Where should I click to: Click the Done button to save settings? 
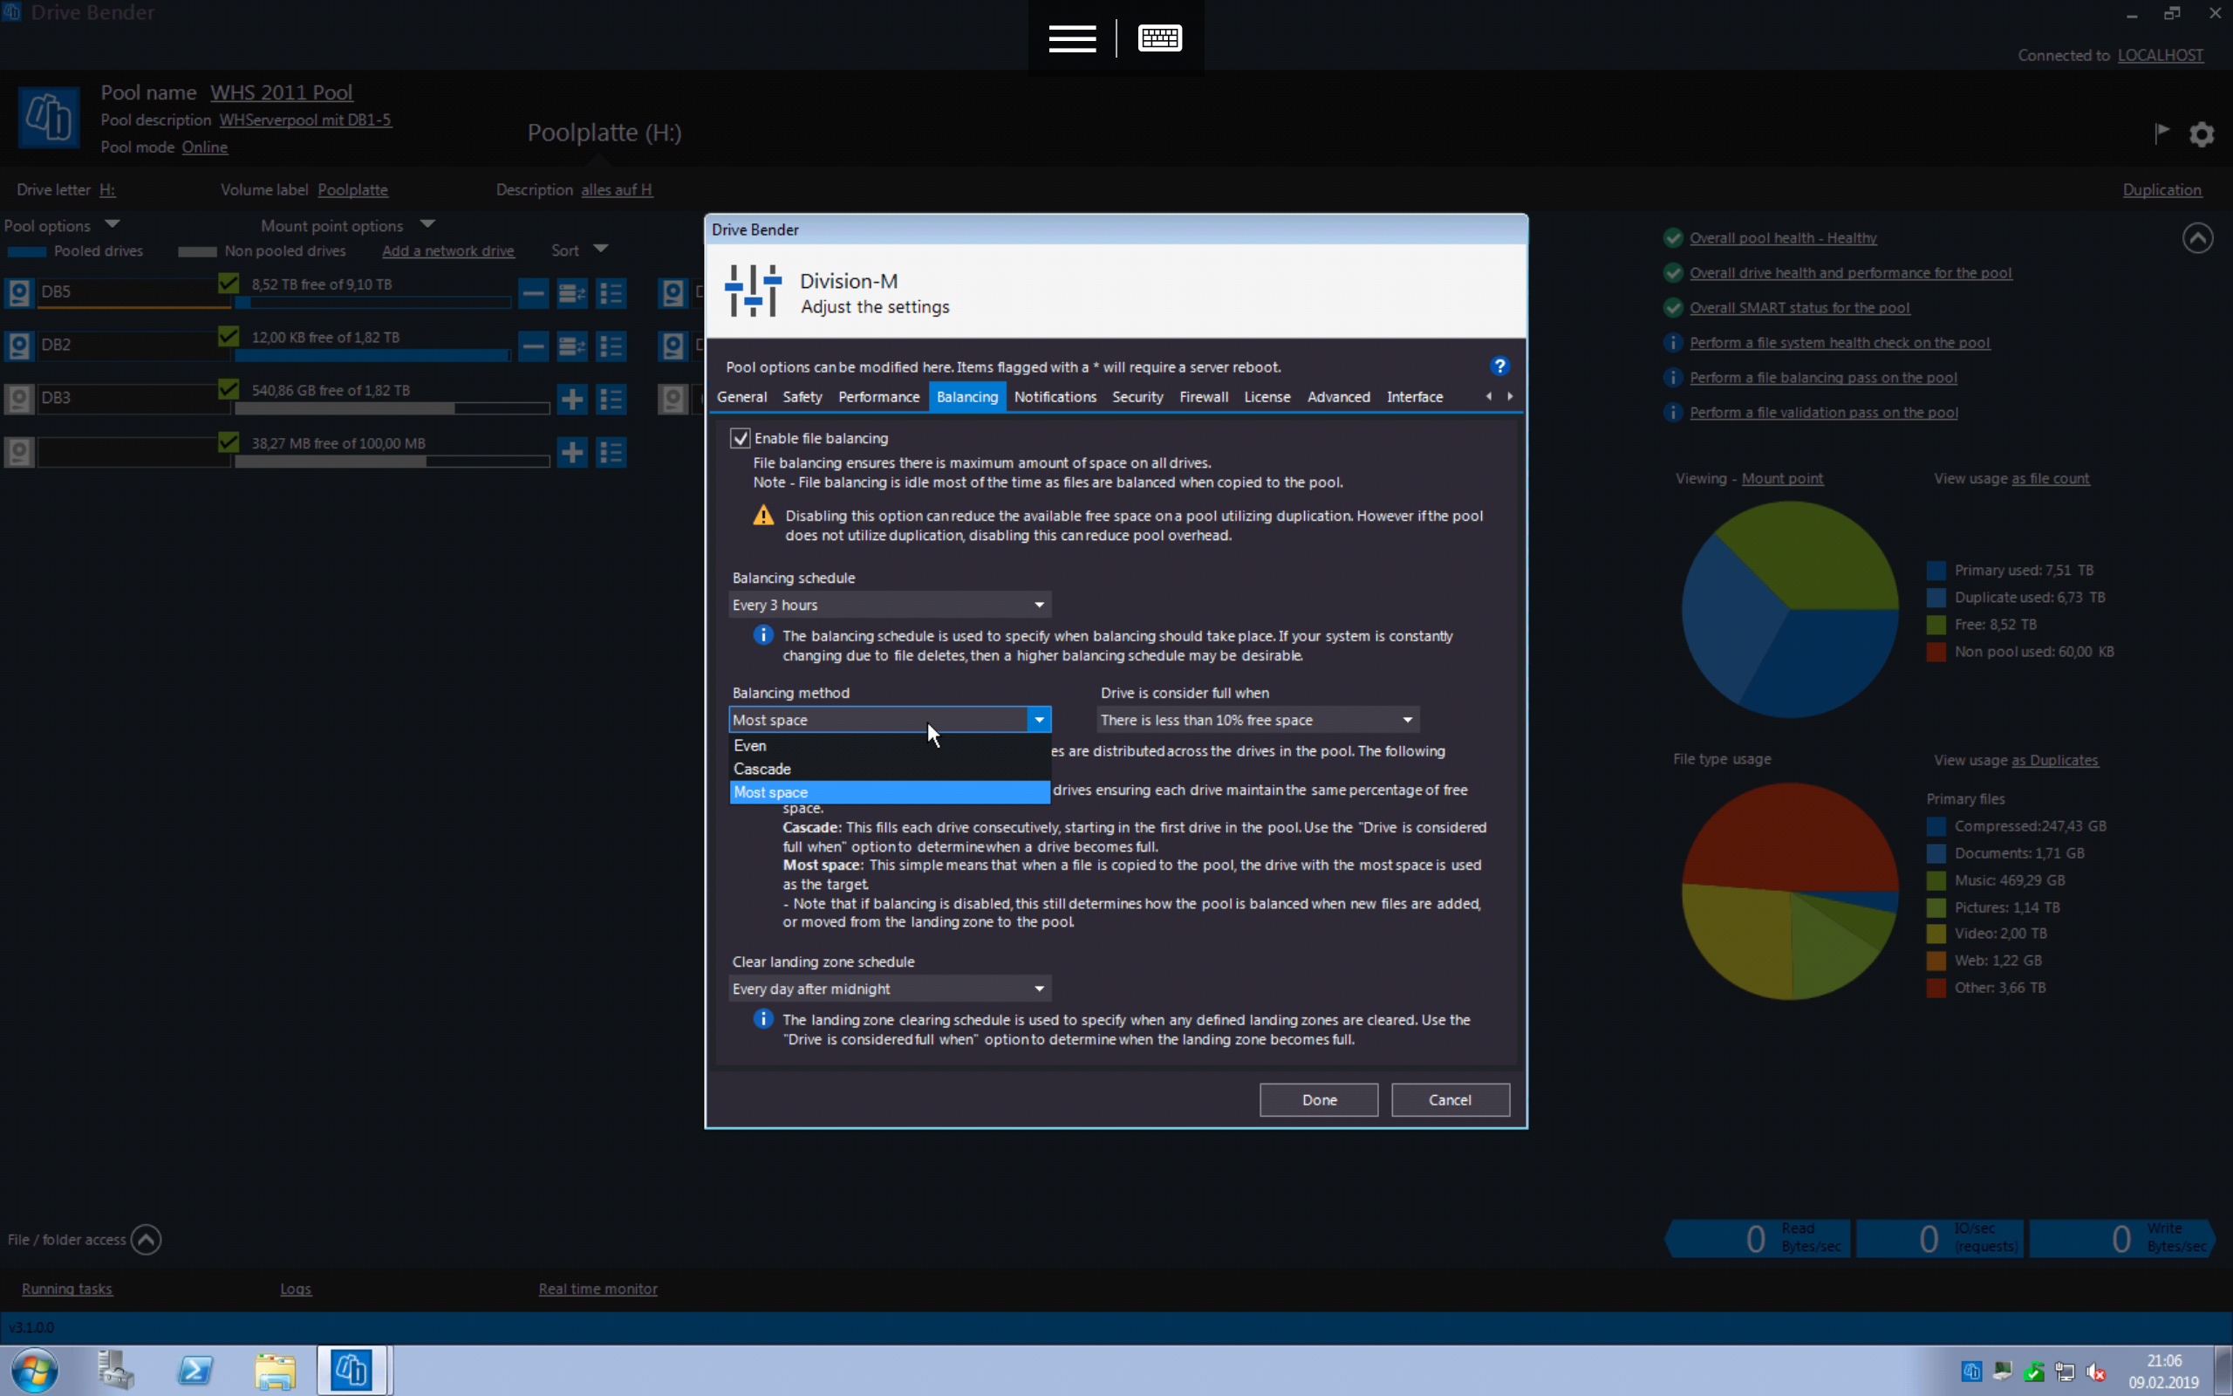coord(1316,1098)
